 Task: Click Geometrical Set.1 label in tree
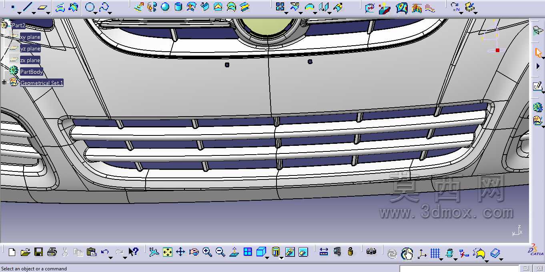(42, 83)
